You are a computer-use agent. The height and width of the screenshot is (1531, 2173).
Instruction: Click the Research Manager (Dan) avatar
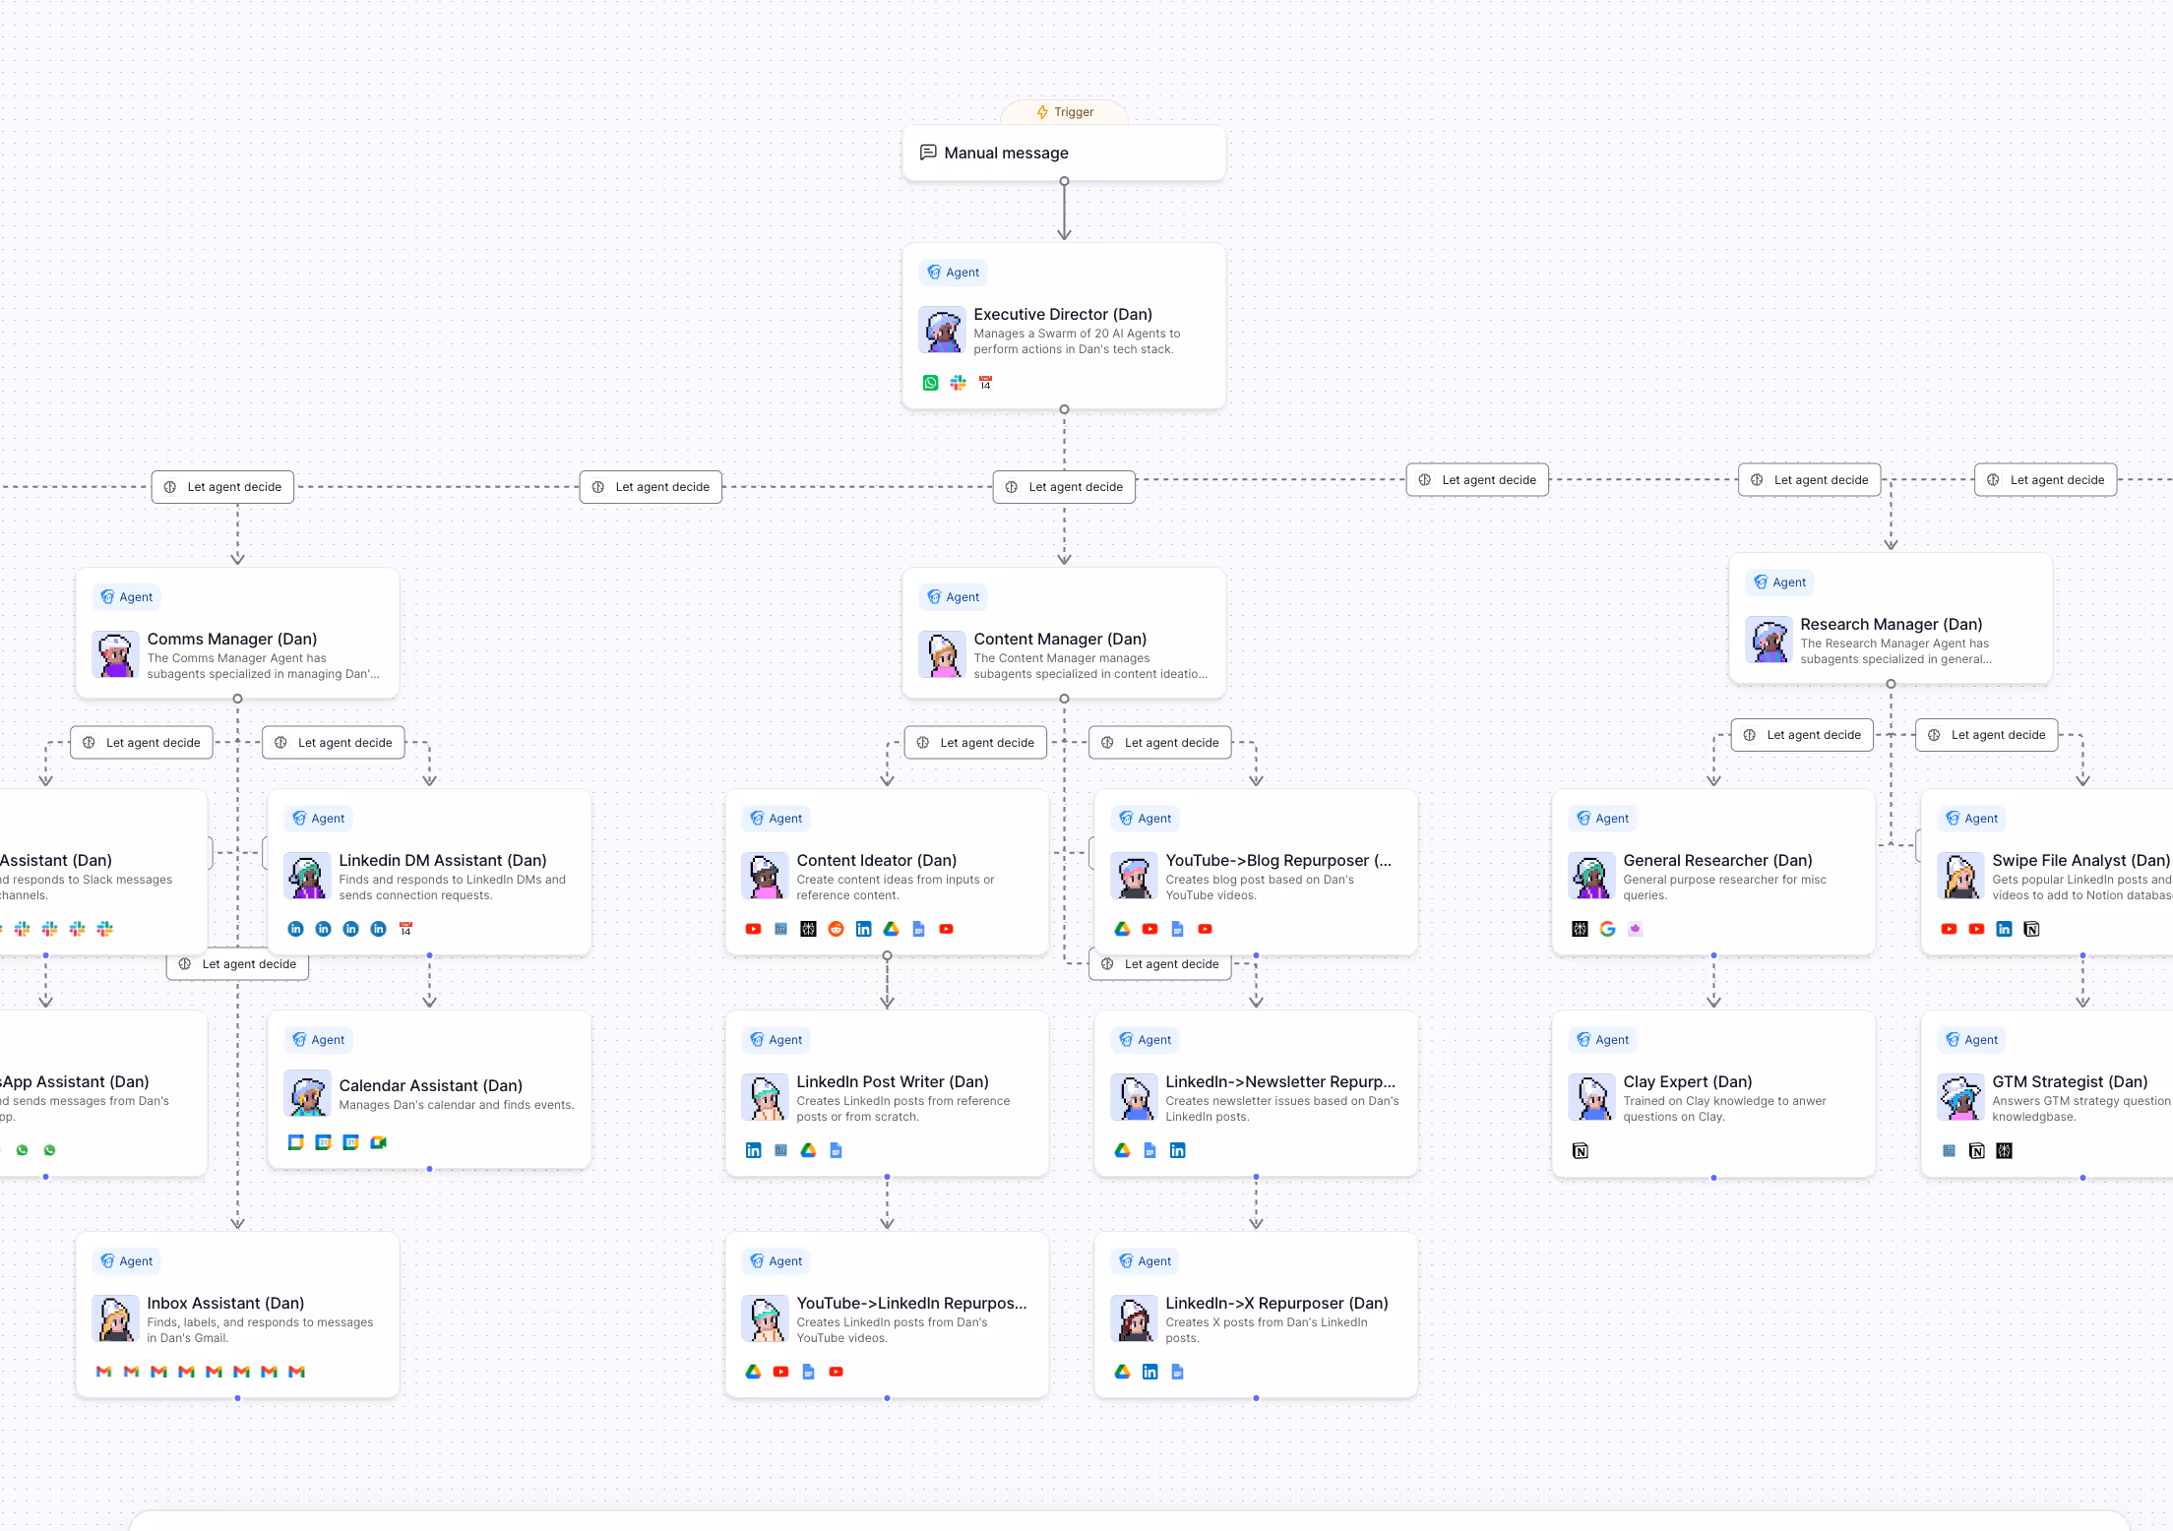[1769, 640]
